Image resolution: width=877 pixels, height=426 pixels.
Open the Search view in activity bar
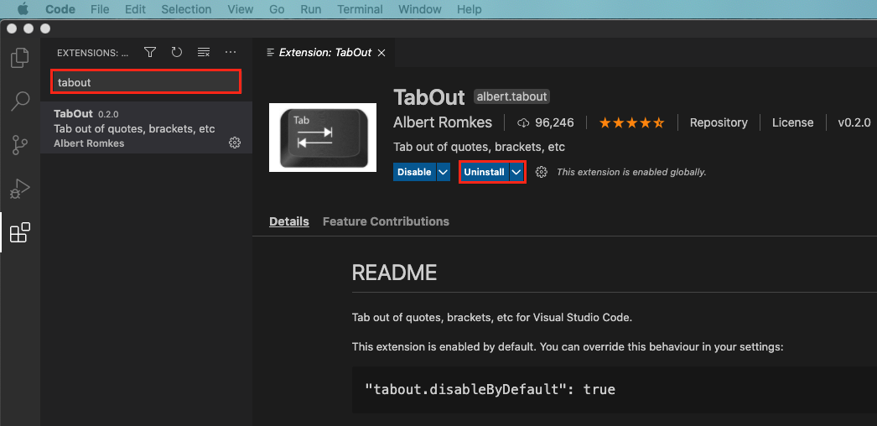coord(20,101)
